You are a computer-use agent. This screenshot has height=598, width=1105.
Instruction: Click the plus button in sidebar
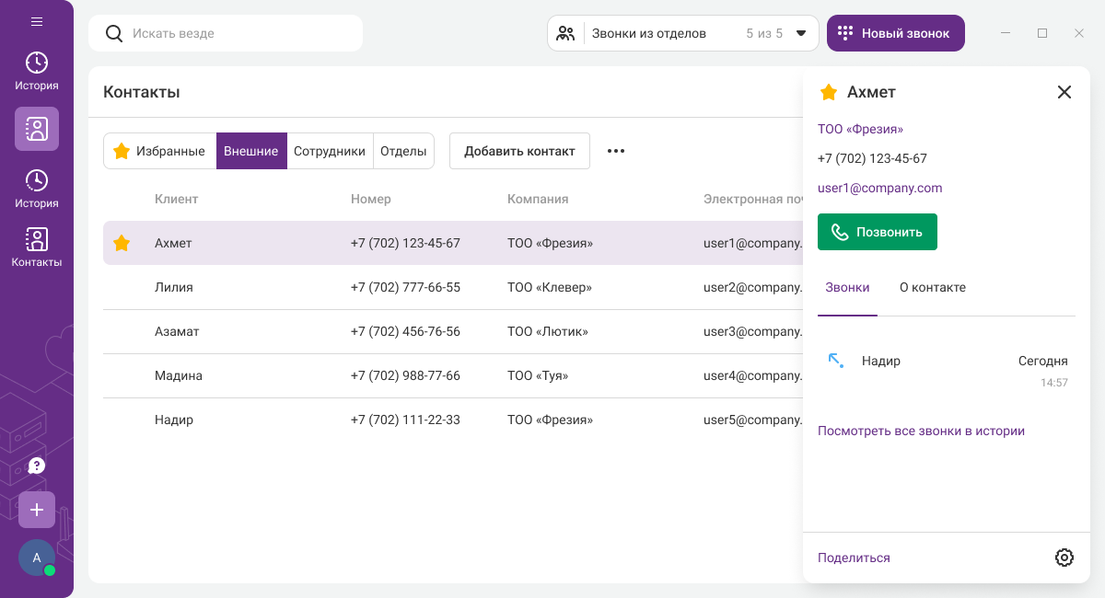37,510
